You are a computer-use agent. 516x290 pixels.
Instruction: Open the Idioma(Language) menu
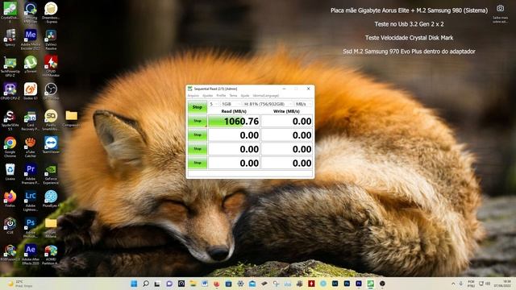pyautogui.click(x=266, y=95)
